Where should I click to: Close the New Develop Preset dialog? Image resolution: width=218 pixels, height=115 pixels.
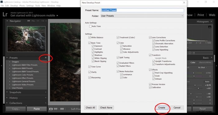(x=184, y=2)
